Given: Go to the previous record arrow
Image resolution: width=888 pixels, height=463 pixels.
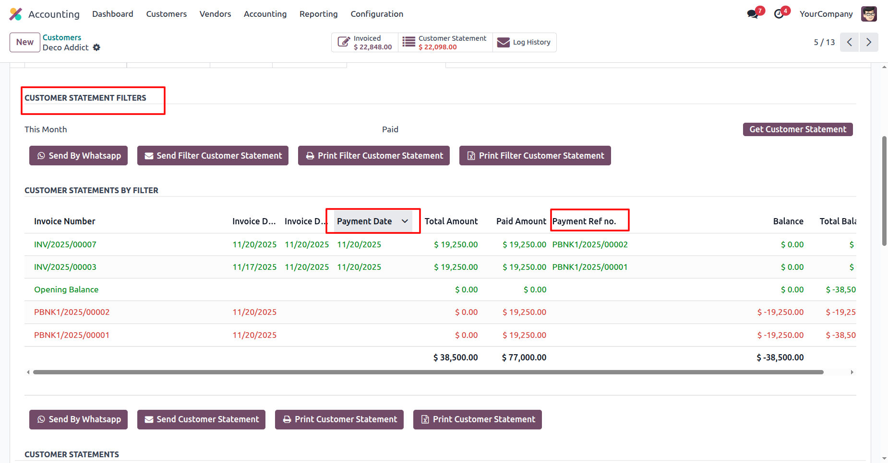Looking at the screenshot, I should click(849, 42).
